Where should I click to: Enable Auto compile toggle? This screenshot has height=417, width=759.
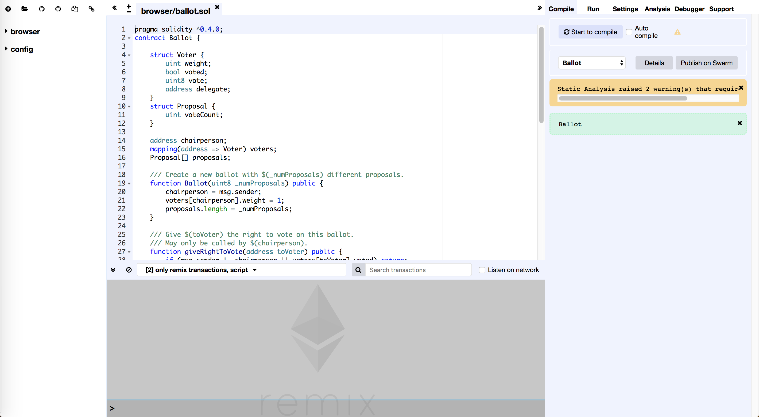point(629,32)
